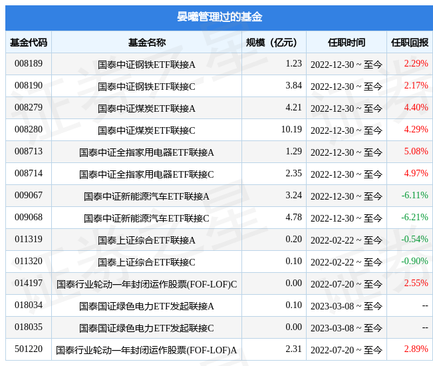
Task: Click tenure 2022-02-22 ~ 至今 in 011319 row
Action: click(347, 240)
